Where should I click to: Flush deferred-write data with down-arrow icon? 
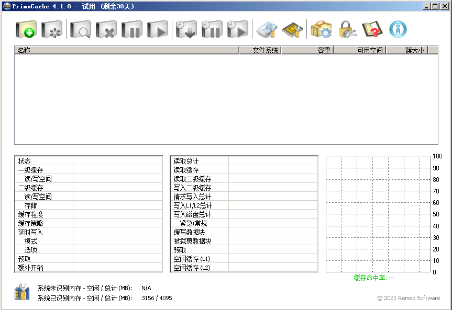point(186,29)
